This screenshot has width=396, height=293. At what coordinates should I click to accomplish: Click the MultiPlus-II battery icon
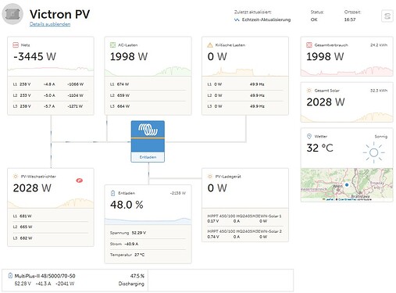coord(10,276)
